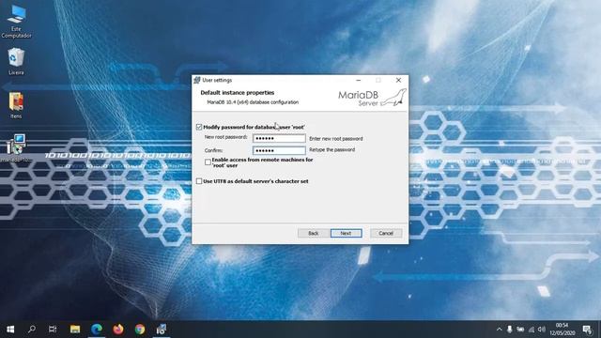Click the database configuration subtitle text
This screenshot has width=601, height=338.
(x=253, y=102)
